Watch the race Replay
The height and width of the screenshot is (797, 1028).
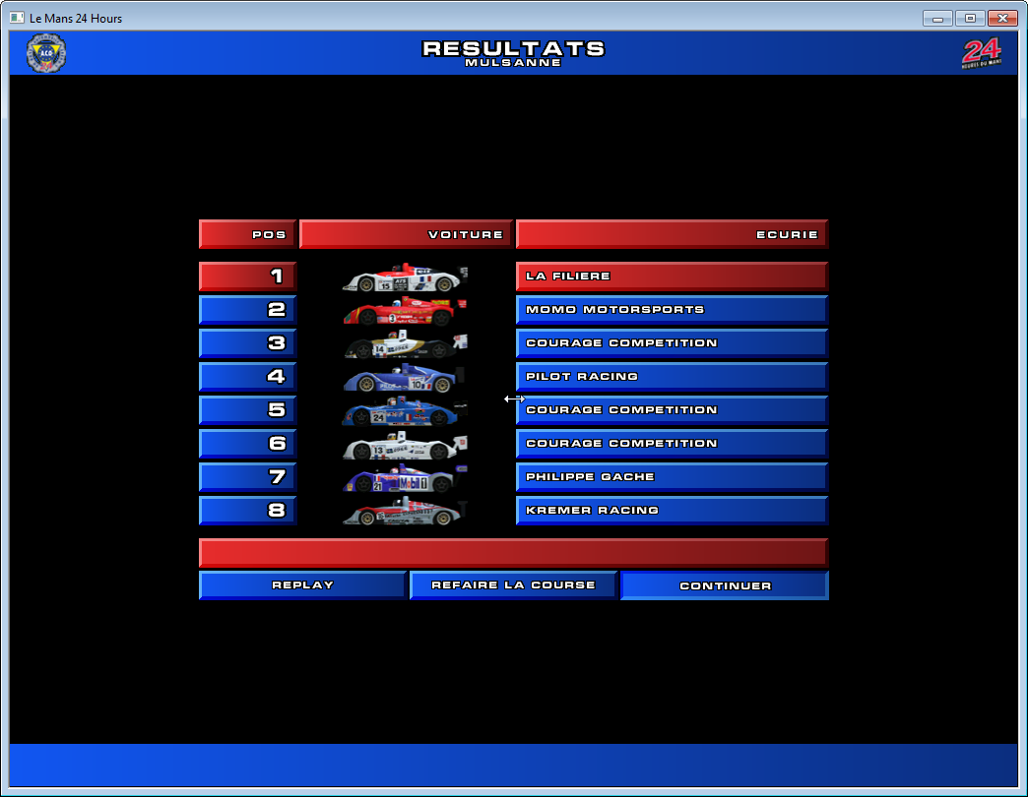point(303,585)
